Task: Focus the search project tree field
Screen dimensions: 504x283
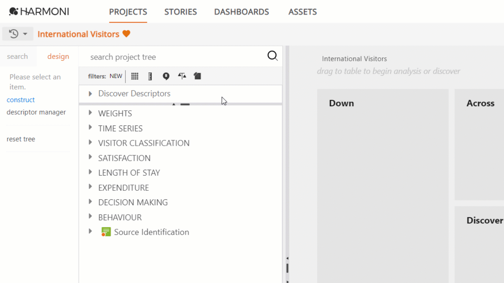Action: pyautogui.click(x=173, y=57)
